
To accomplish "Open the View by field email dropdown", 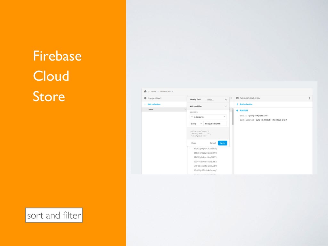I will 208,100.
